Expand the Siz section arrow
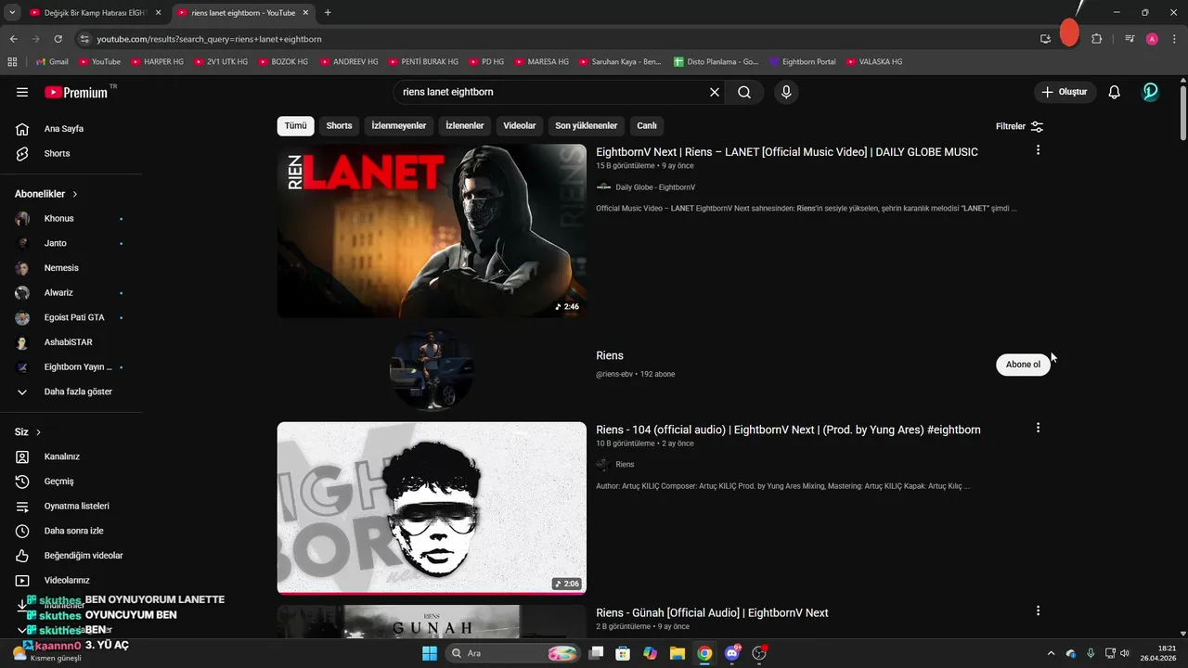Viewport: 1188px width, 668px height. click(x=38, y=432)
